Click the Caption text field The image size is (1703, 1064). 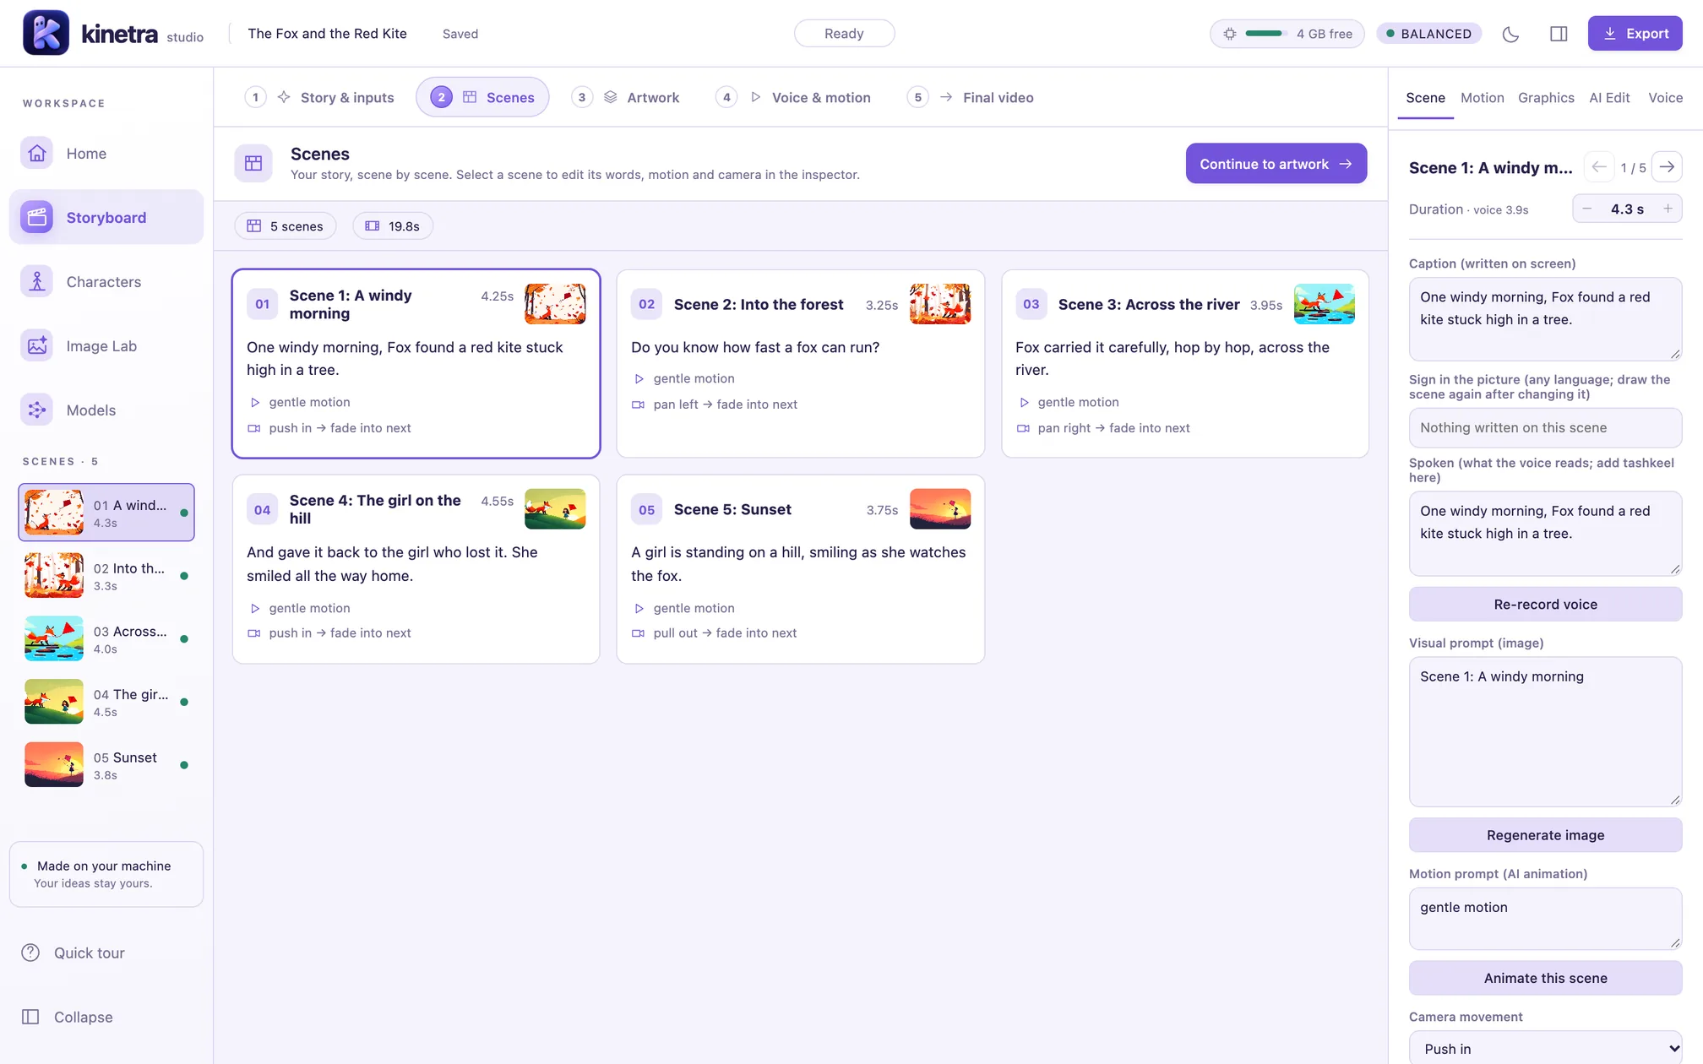(x=1545, y=319)
